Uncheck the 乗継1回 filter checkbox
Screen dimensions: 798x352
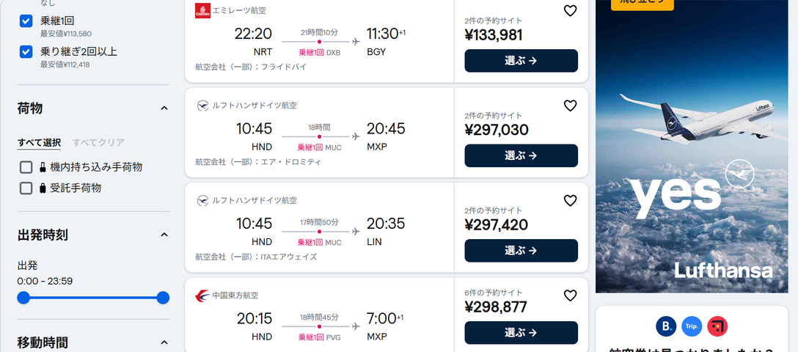26,21
